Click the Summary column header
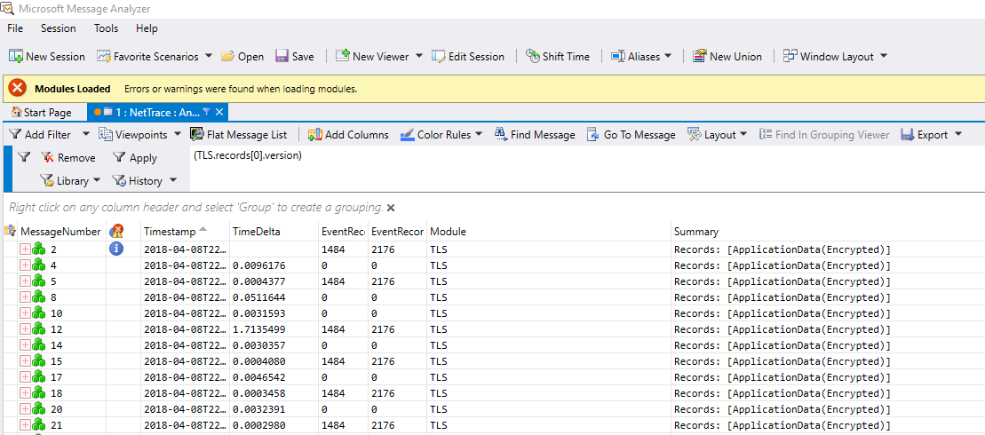The width and height of the screenshot is (985, 435). tap(828, 232)
